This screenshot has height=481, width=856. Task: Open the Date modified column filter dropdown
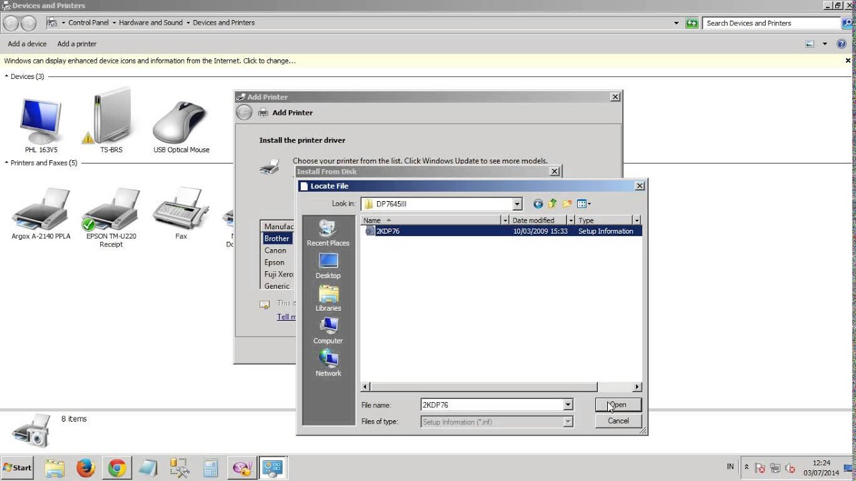570,220
